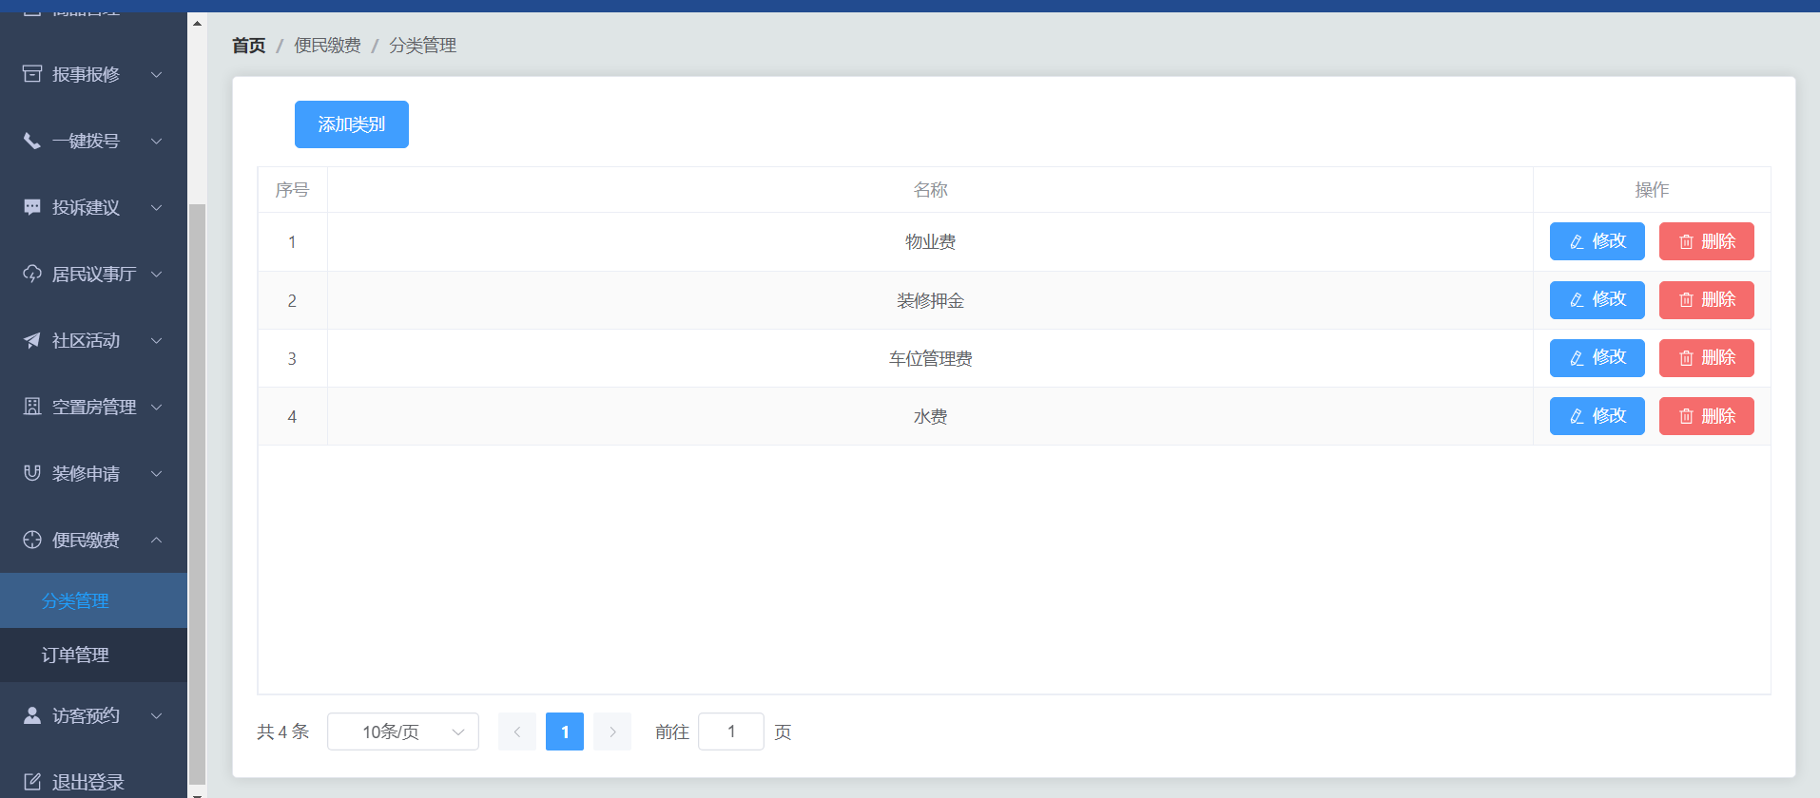
Task: Open the 社区活动 sidebar menu
Action: pos(93,340)
